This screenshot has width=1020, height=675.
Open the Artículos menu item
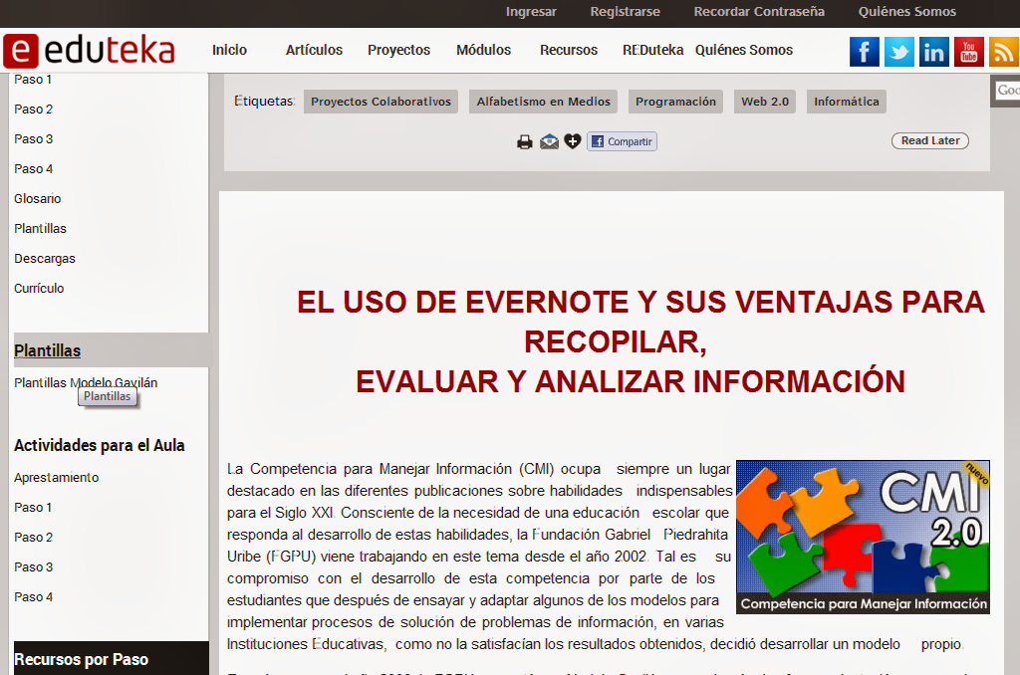pyautogui.click(x=314, y=49)
